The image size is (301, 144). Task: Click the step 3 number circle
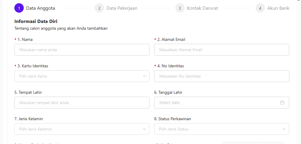click(x=180, y=8)
